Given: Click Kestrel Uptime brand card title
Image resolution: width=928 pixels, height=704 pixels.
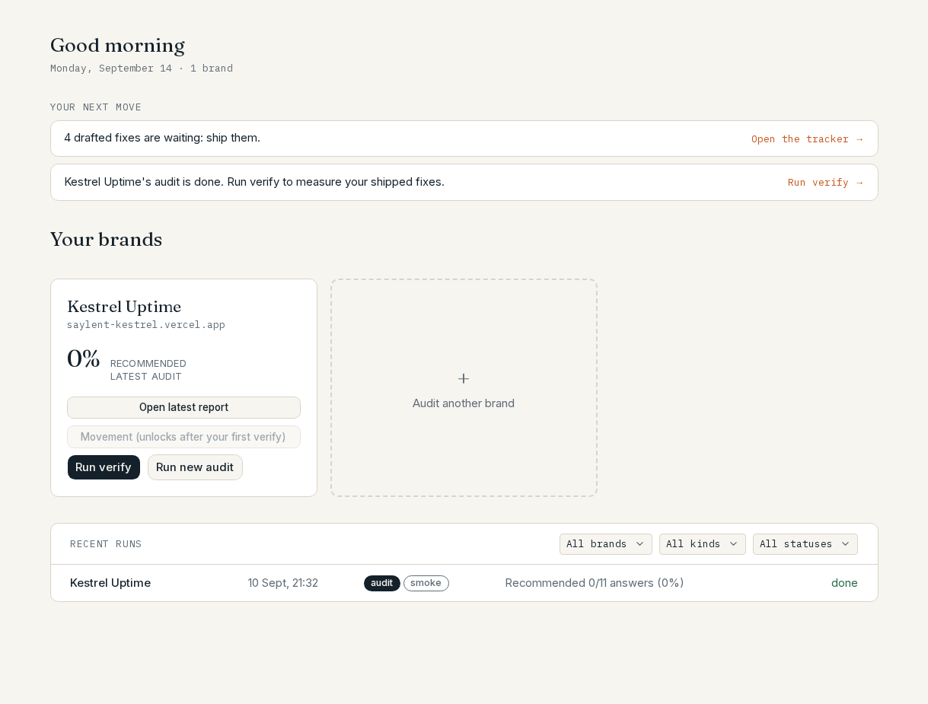Looking at the screenshot, I should pyautogui.click(x=124, y=307).
